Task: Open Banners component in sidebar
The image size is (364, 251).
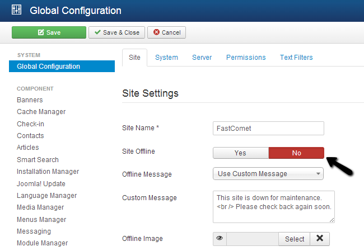Action: [x=30, y=100]
